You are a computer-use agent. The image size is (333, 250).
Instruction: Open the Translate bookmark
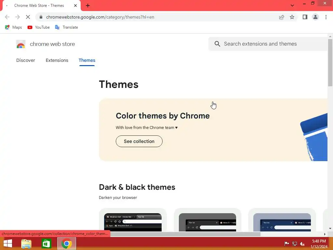pos(66,27)
